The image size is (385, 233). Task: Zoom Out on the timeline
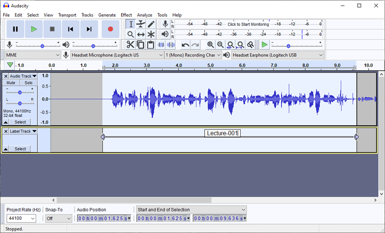point(220,45)
